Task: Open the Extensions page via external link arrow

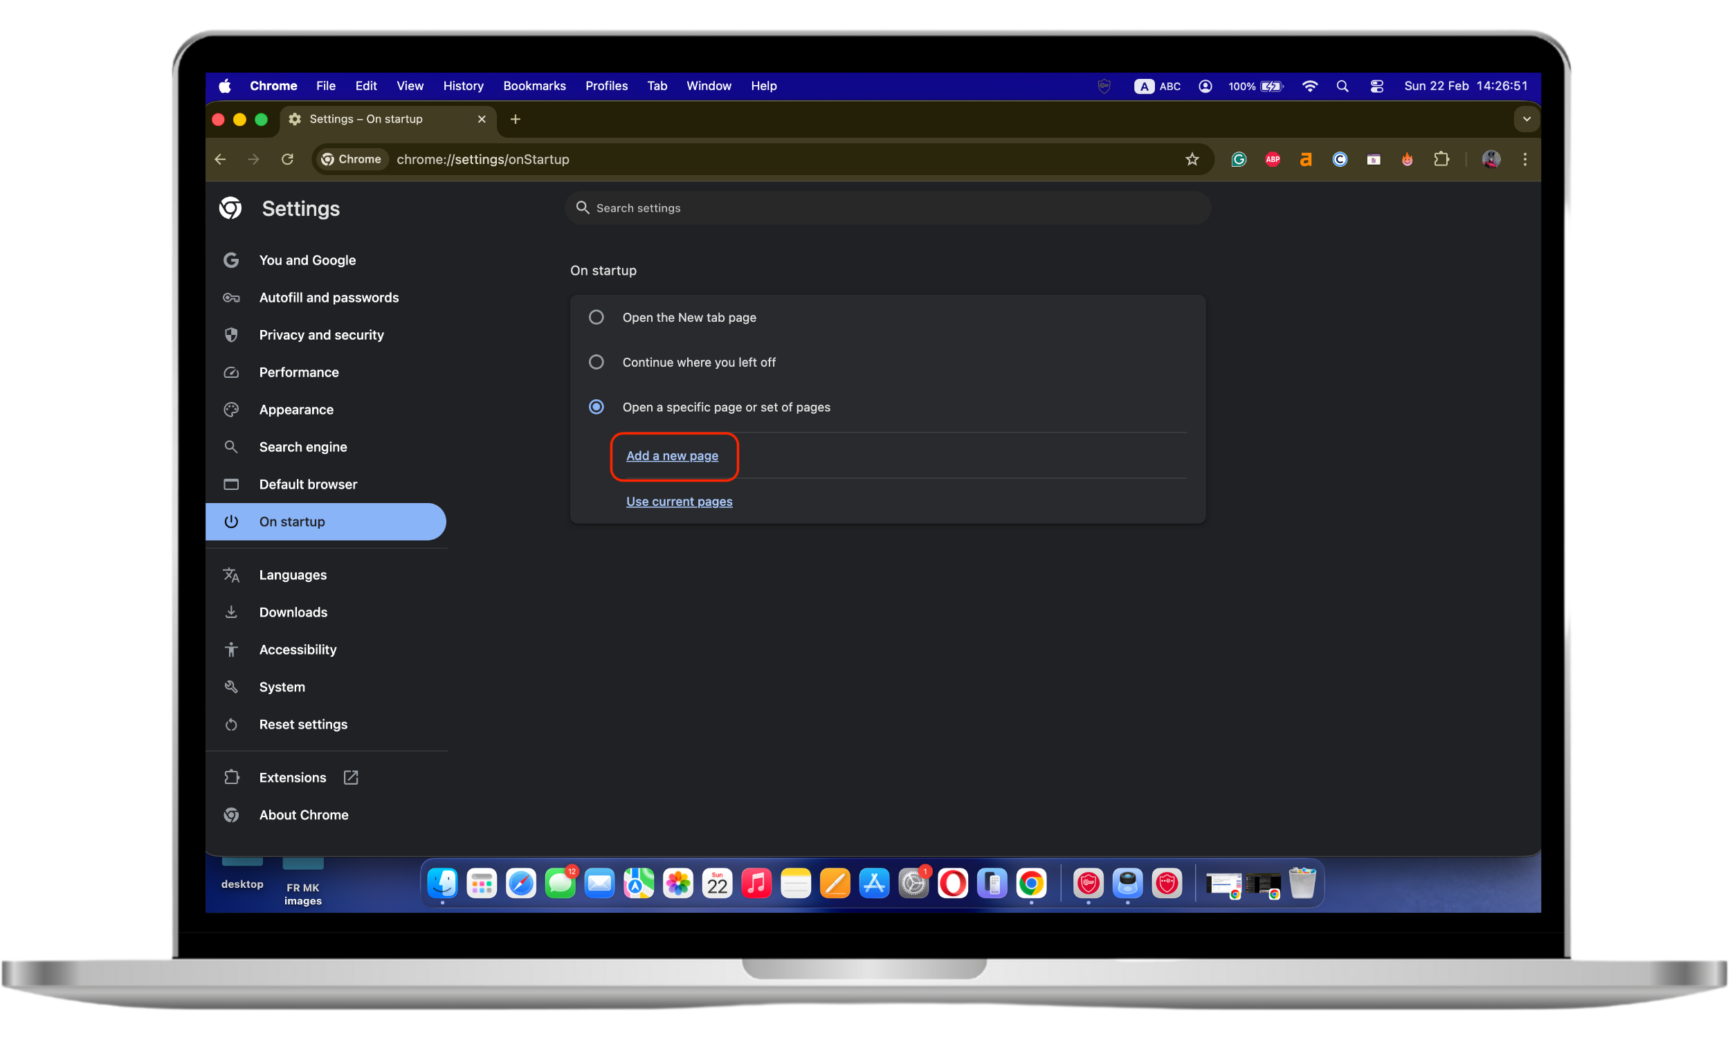Action: click(x=349, y=776)
